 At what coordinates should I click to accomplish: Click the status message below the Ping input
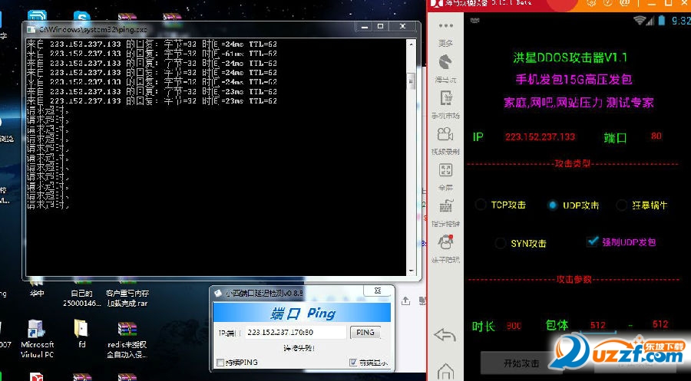point(299,348)
